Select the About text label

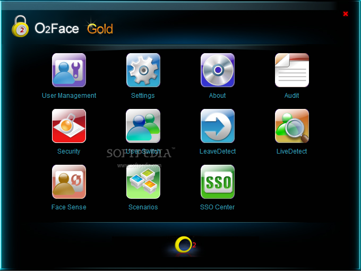coord(217,96)
